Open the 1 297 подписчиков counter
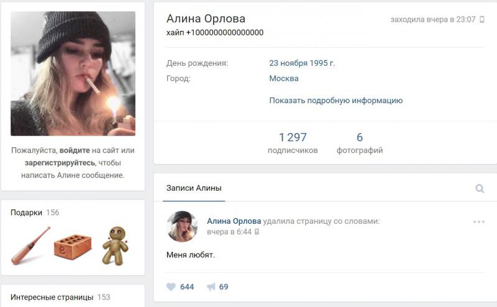 click(x=293, y=143)
